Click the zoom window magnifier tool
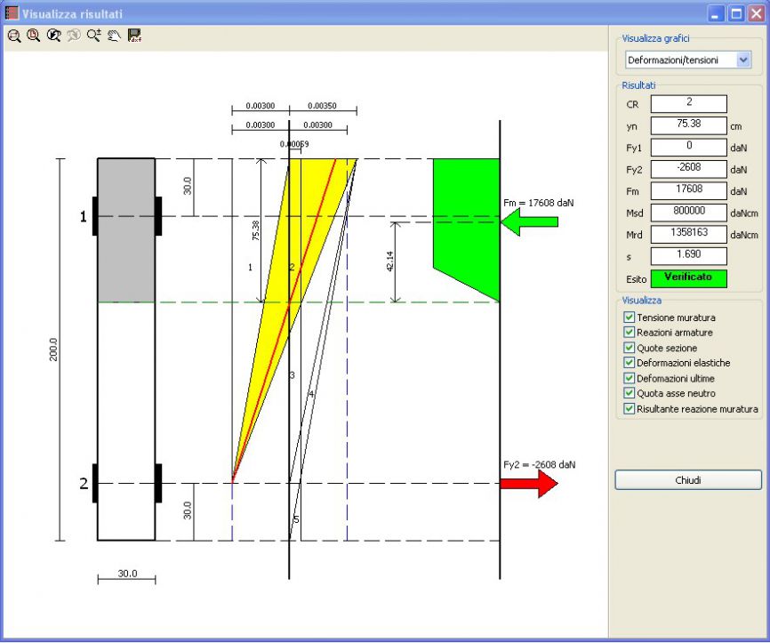This screenshot has height=643, width=770. pos(14,36)
